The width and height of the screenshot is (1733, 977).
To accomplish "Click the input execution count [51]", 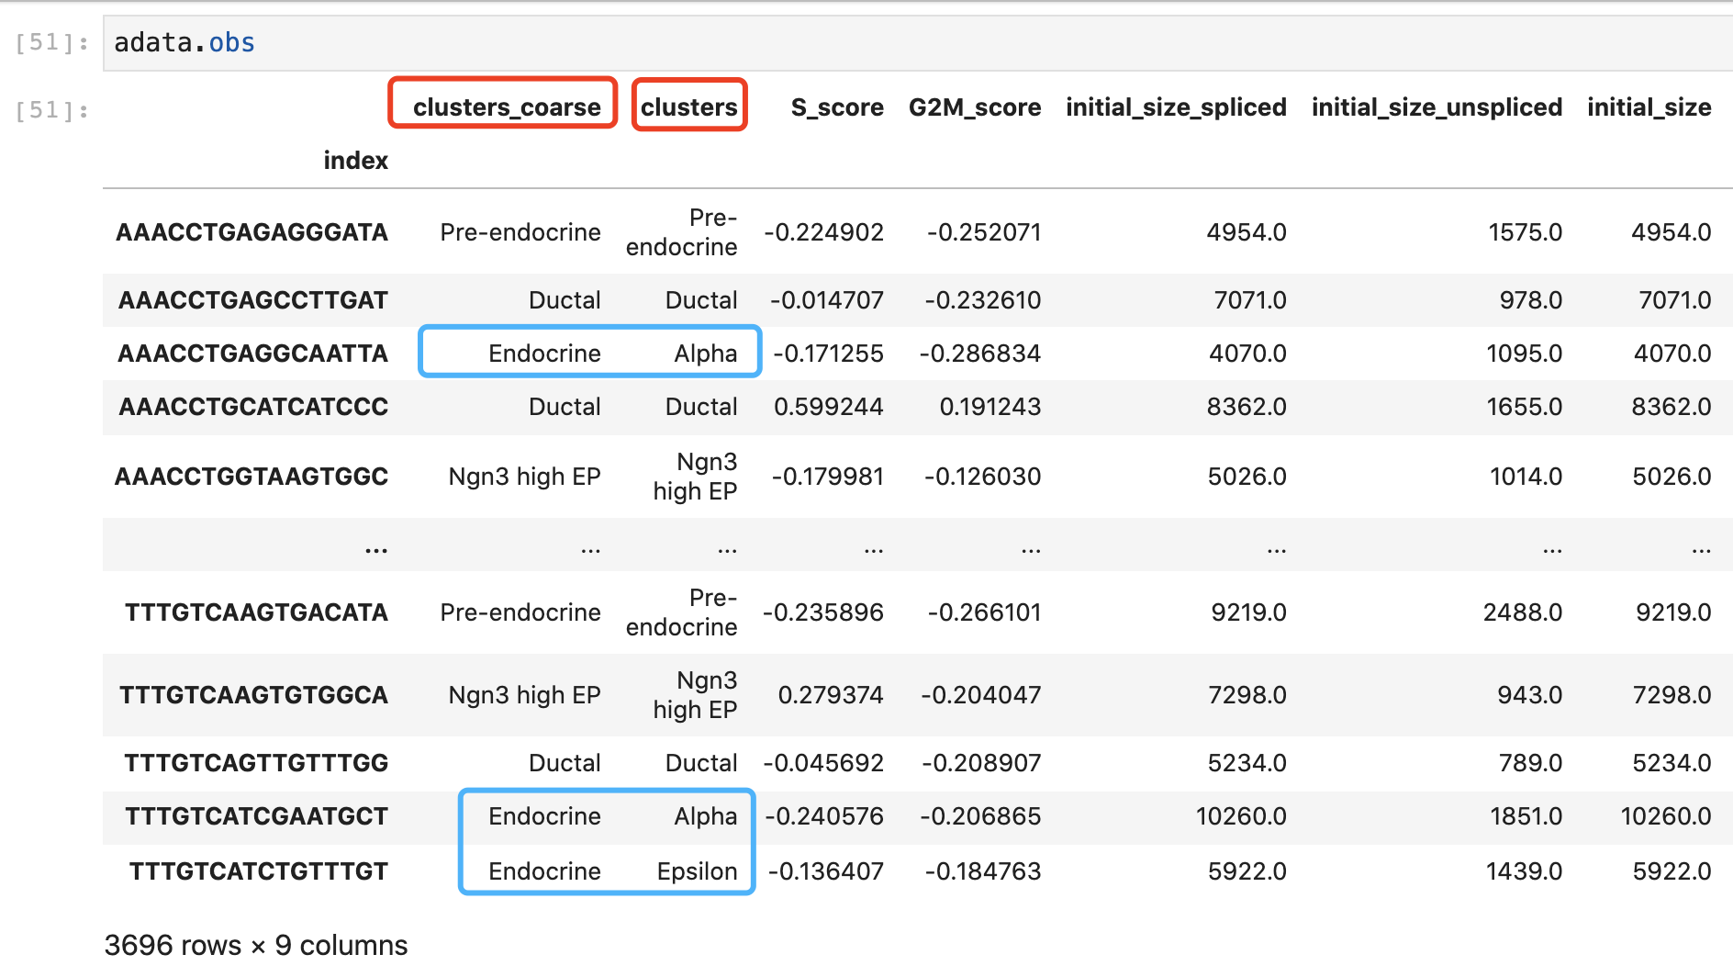I will (x=50, y=40).
